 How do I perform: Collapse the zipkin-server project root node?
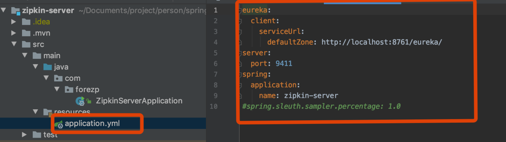[x=4, y=11]
